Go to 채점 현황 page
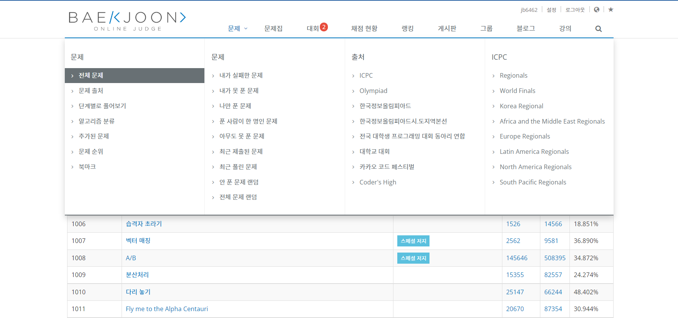This screenshot has width=678, height=318. (x=364, y=28)
